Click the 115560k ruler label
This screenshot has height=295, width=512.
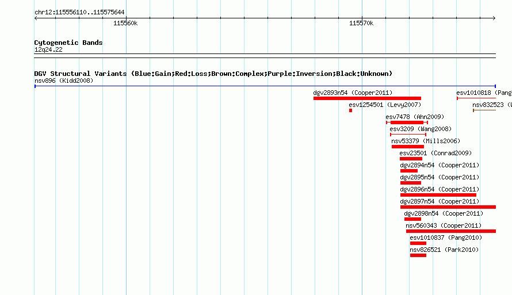point(125,23)
